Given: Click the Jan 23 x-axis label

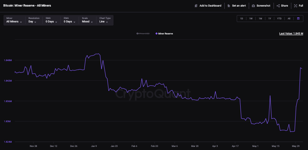Looking at the screenshot, I should pyautogui.click(x=114, y=146).
